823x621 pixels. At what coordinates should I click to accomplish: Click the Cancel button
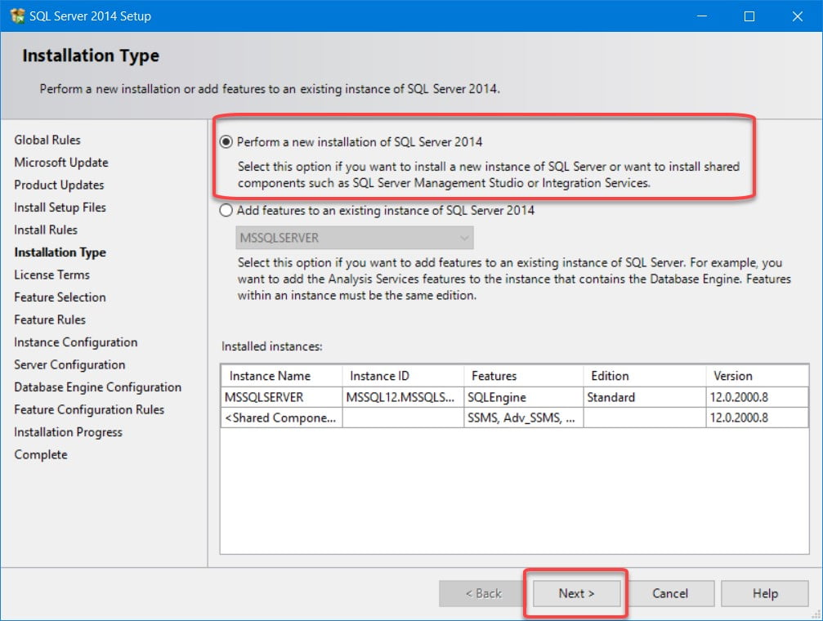[669, 593]
